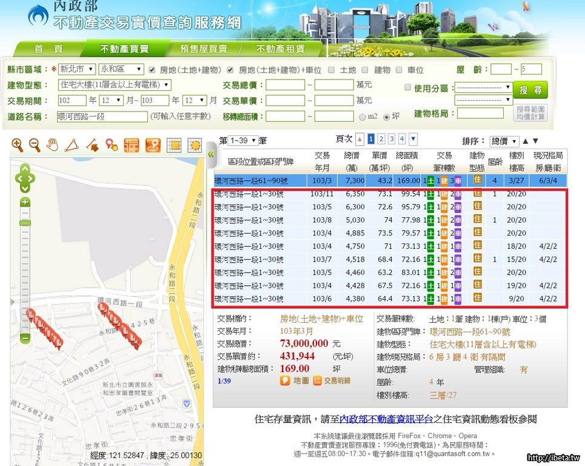Select the map zoom-in magnifier tool

pyautogui.click(x=18, y=144)
